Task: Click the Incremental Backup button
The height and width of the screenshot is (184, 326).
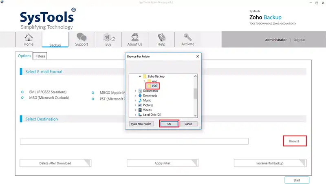Action: pyautogui.click(x=270, y=163)
